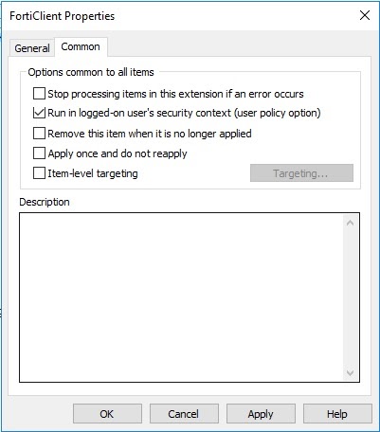
Task: Click the Options common to all items heading
Action: (91, 72)
